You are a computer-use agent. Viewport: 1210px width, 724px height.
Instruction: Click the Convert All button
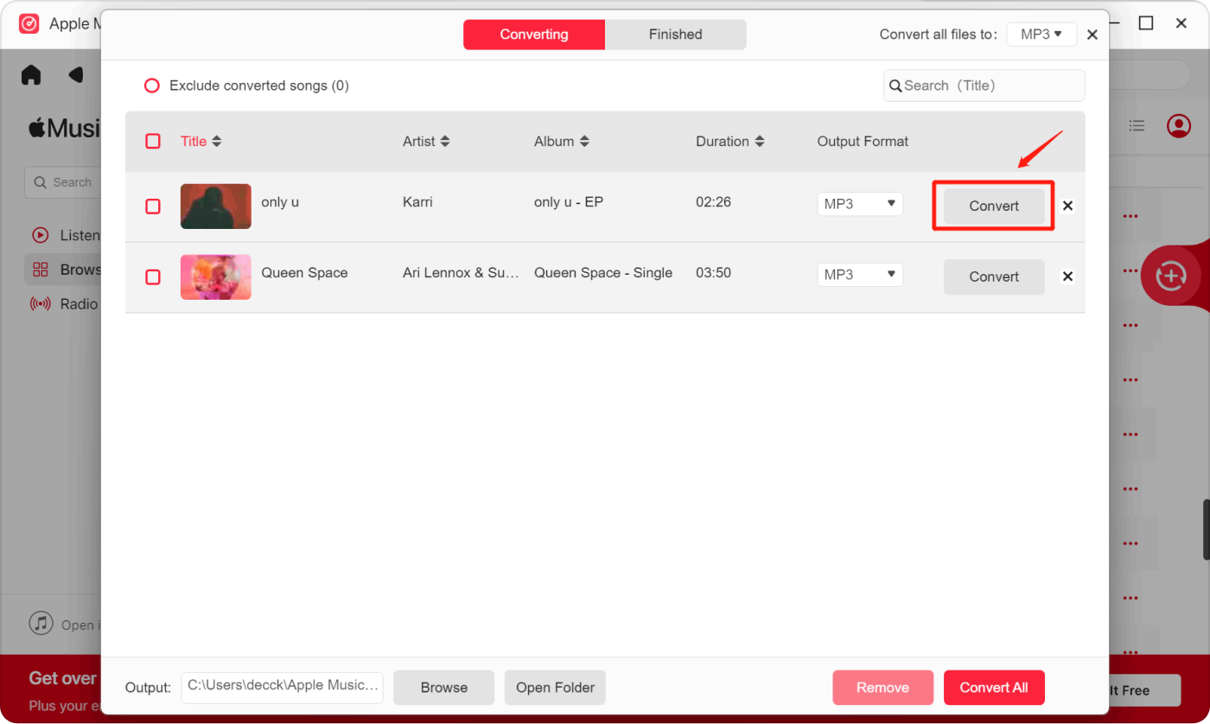[x=994, y=688]
